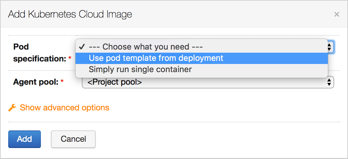Close the Add Kubernetes Cloud Image dialog
The width and height of the screenshot is (348, 159).
[337, 15]
